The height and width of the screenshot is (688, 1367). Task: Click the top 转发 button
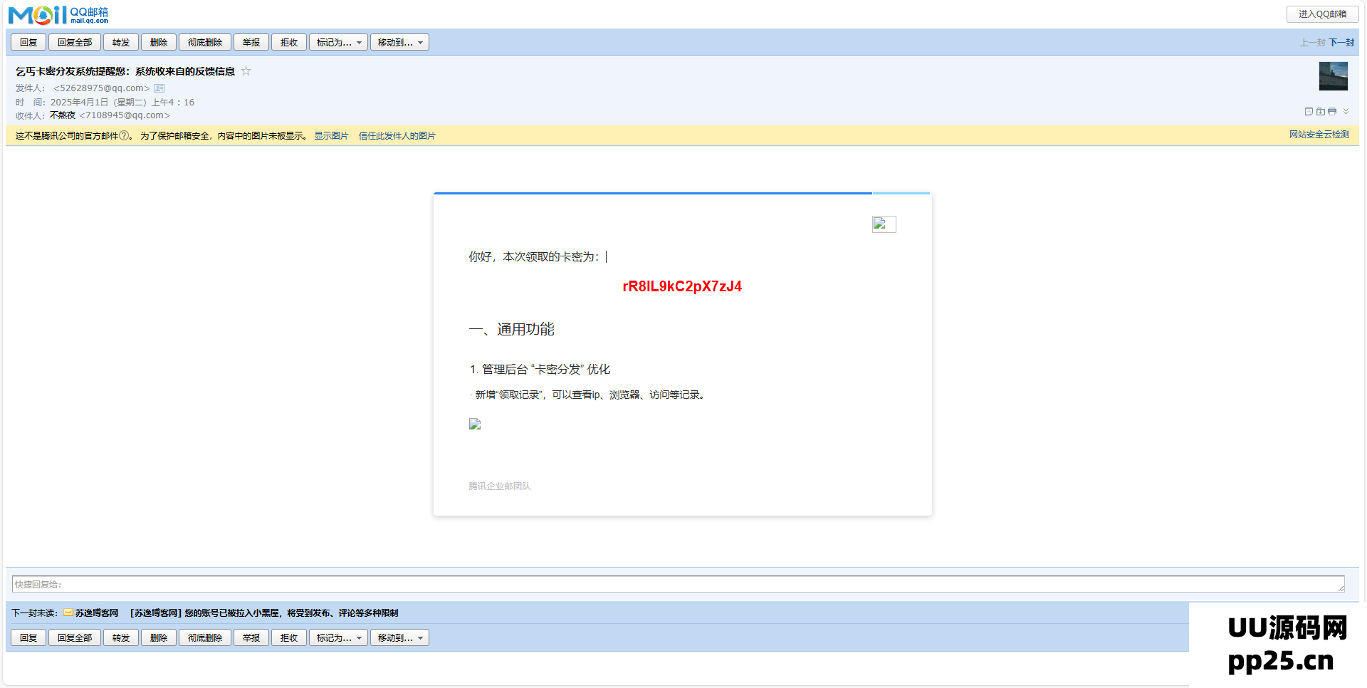click(x=121, y=43)
